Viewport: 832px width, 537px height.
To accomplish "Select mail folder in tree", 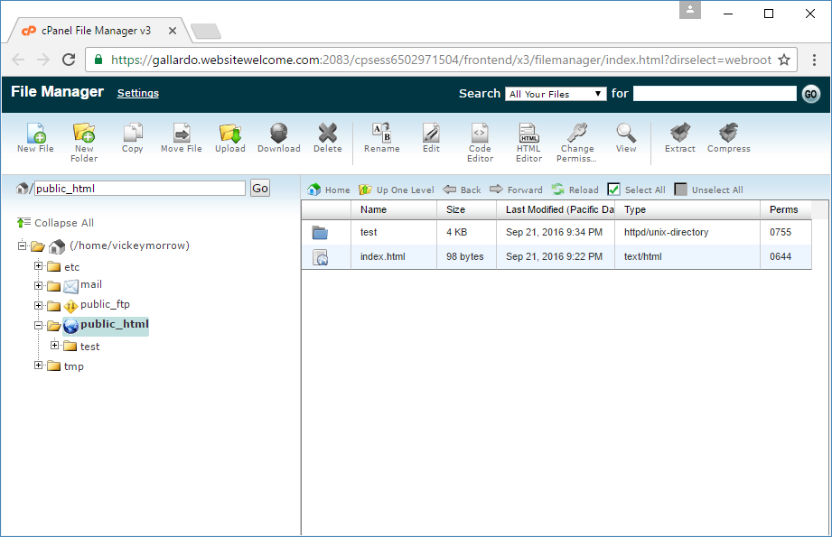I will tap(90, 284).
